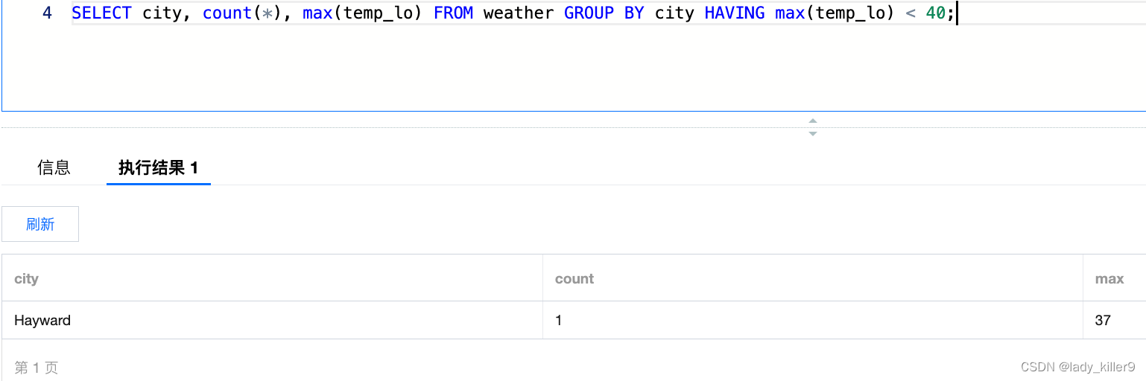Click the 第 1 页 page indicator
This screenshot has width=1146, height=381.
click(37, 368)
